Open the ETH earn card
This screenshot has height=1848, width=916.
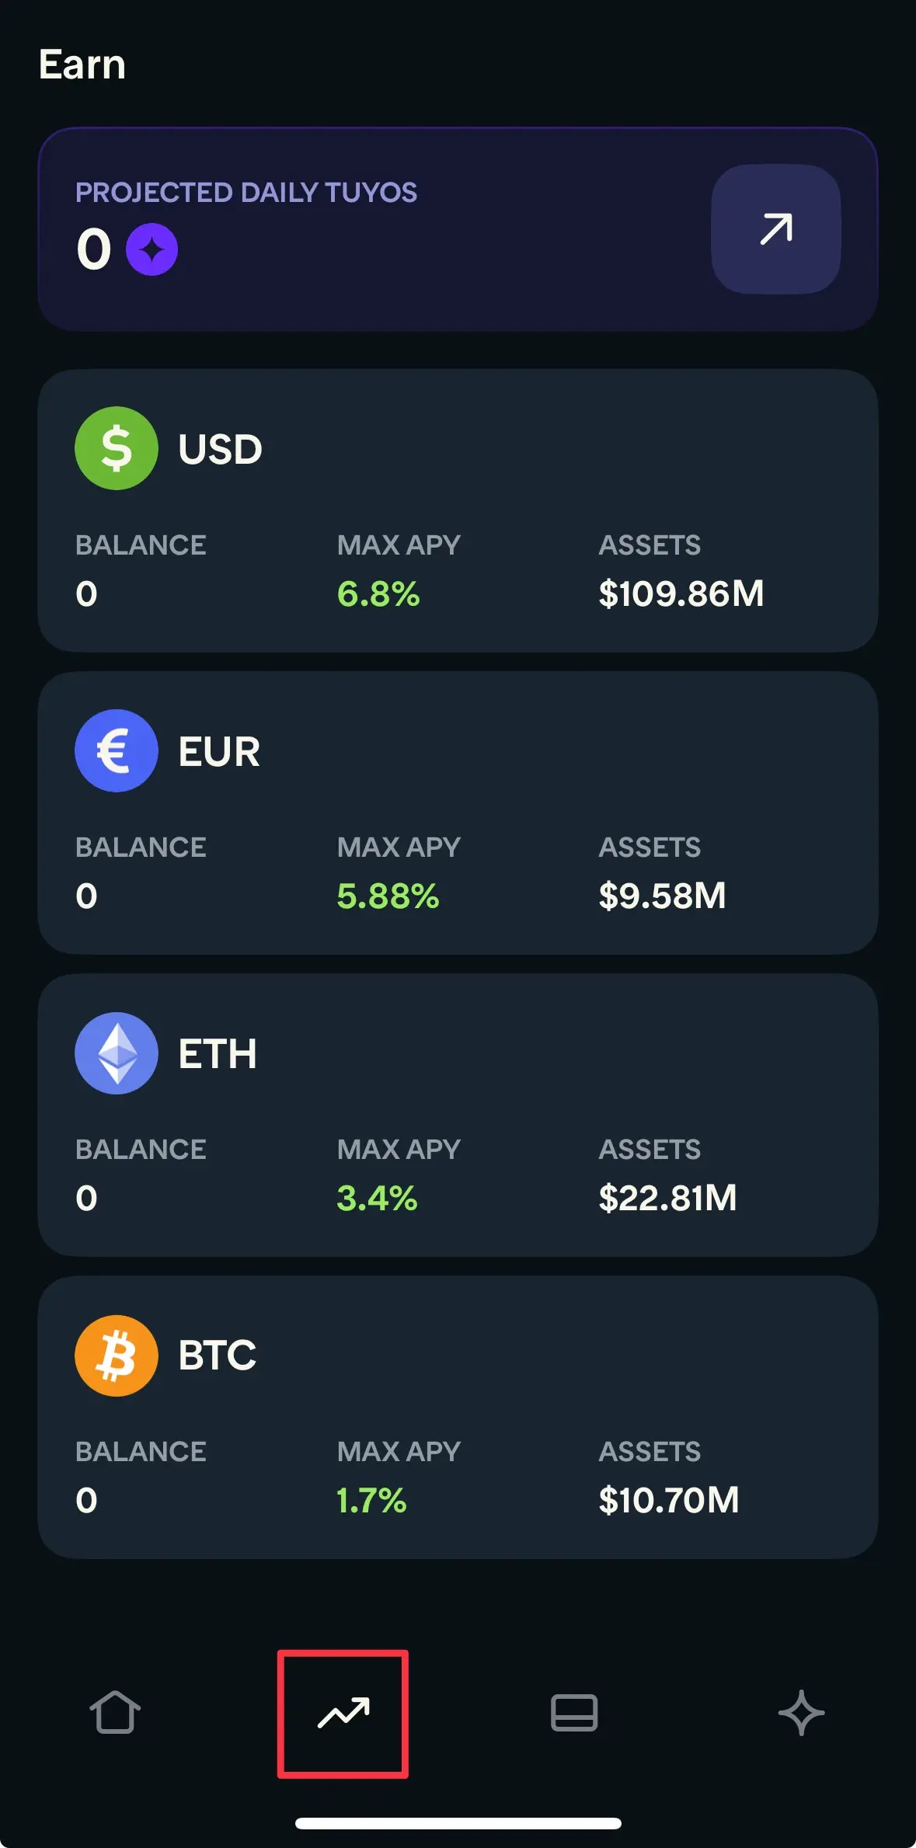458,1115
